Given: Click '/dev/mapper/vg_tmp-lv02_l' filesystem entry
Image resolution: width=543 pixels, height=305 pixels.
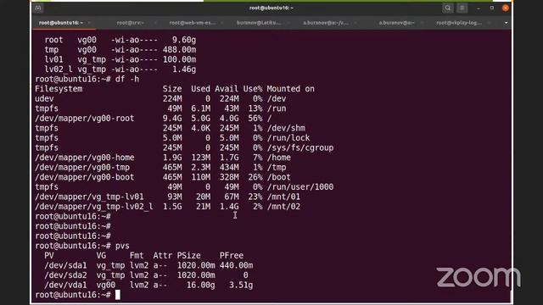Looking at the screenshot, I should 94,207.
